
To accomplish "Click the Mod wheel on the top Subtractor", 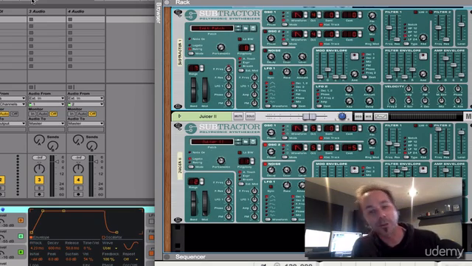I will pyautogui.click(x=205, y=90).
